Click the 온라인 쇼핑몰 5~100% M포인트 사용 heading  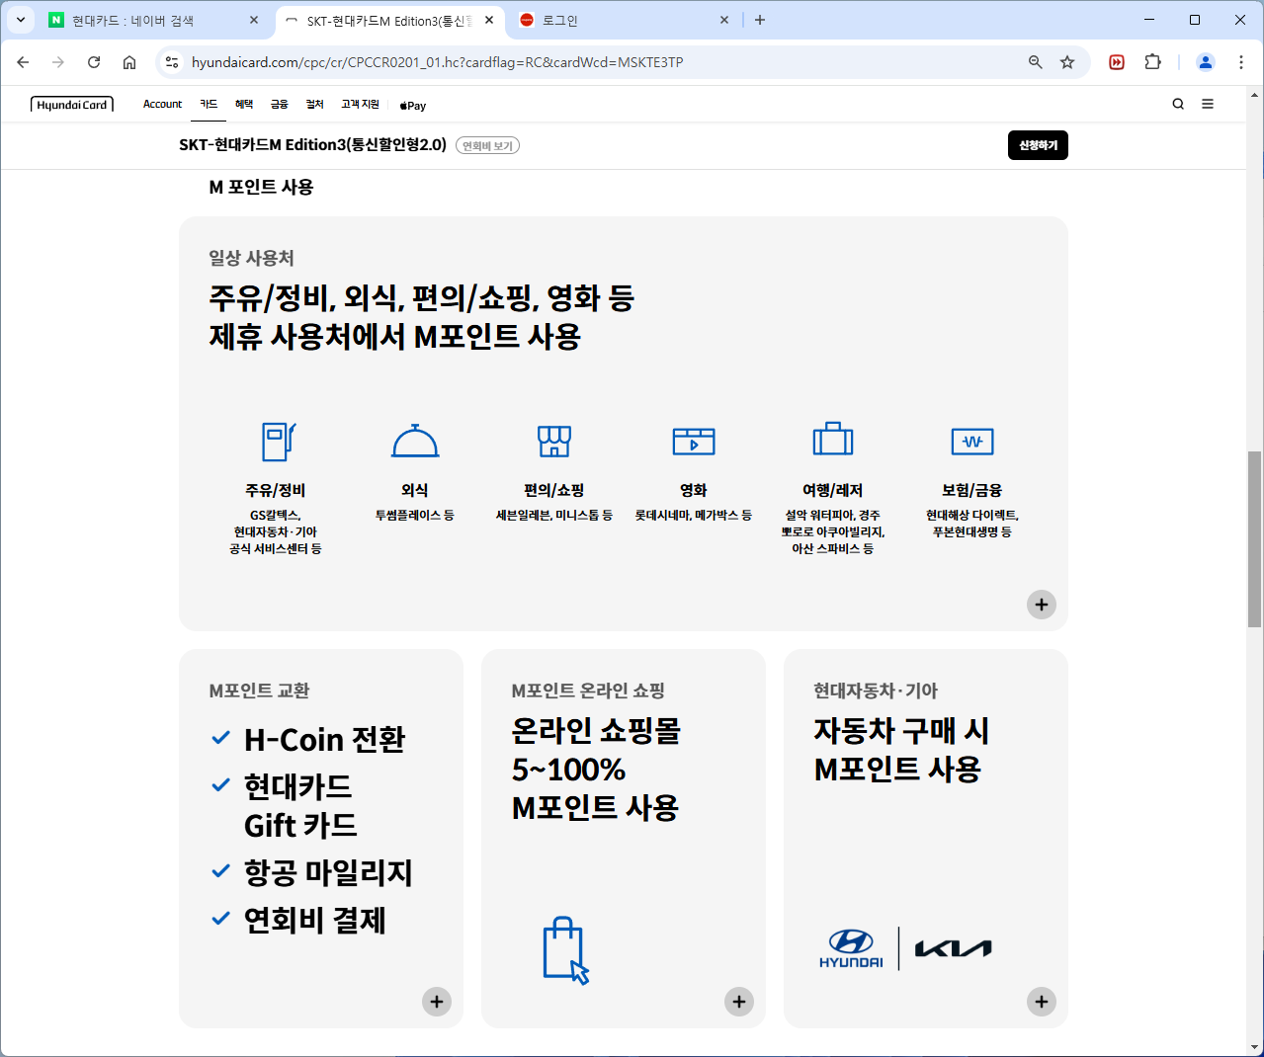(596, 770)
